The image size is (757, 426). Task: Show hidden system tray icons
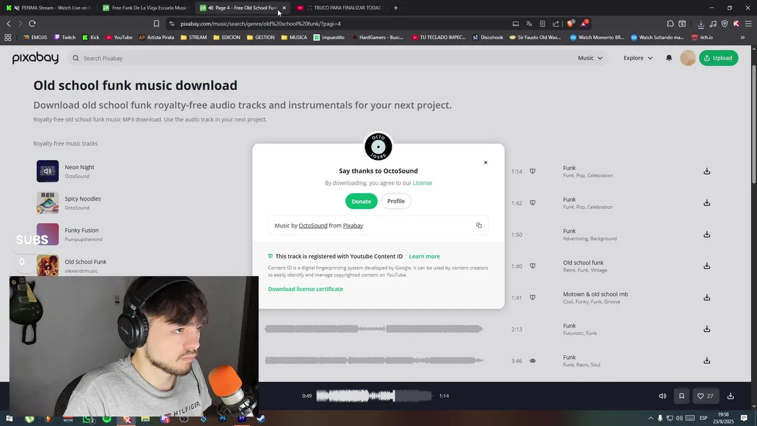tap(651, 419)
